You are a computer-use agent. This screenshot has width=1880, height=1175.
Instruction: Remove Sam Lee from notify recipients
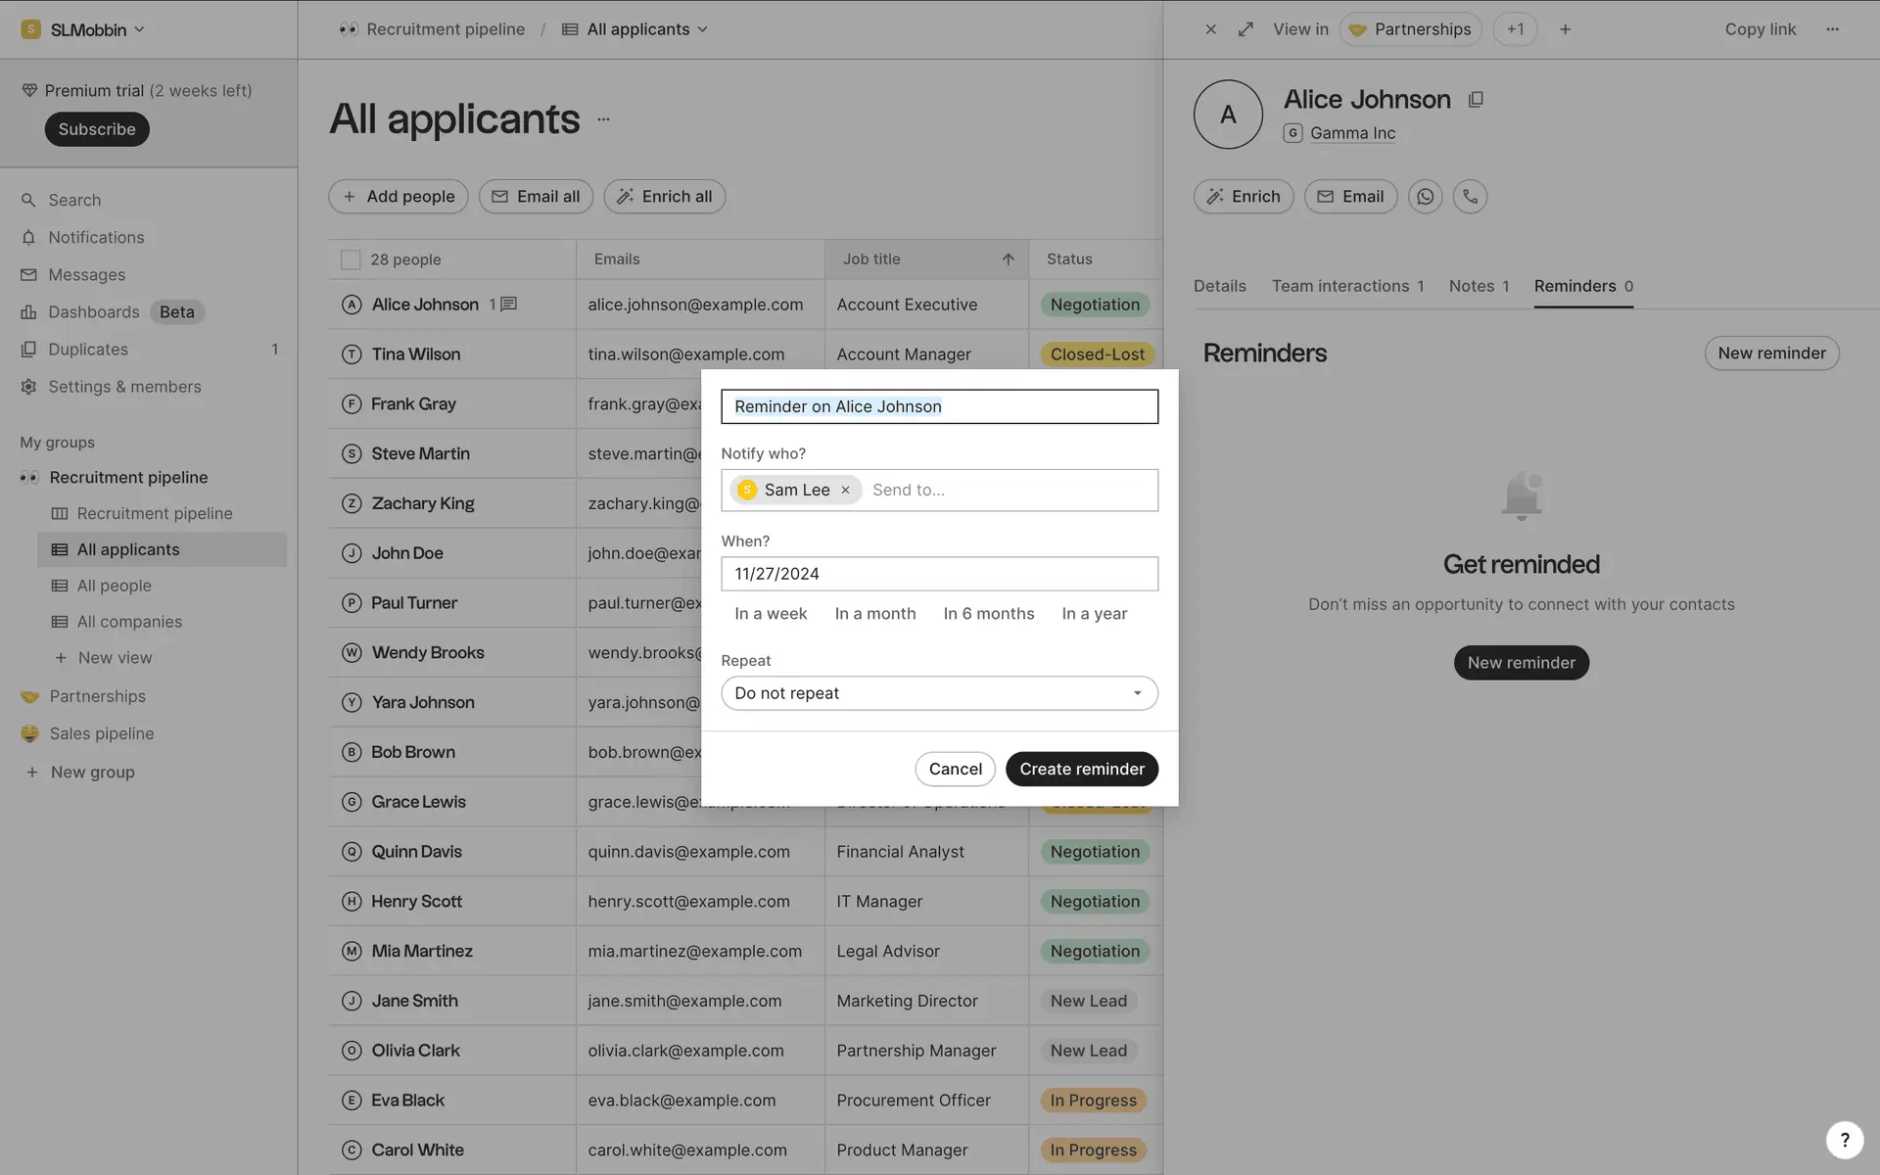coord(845,490)
